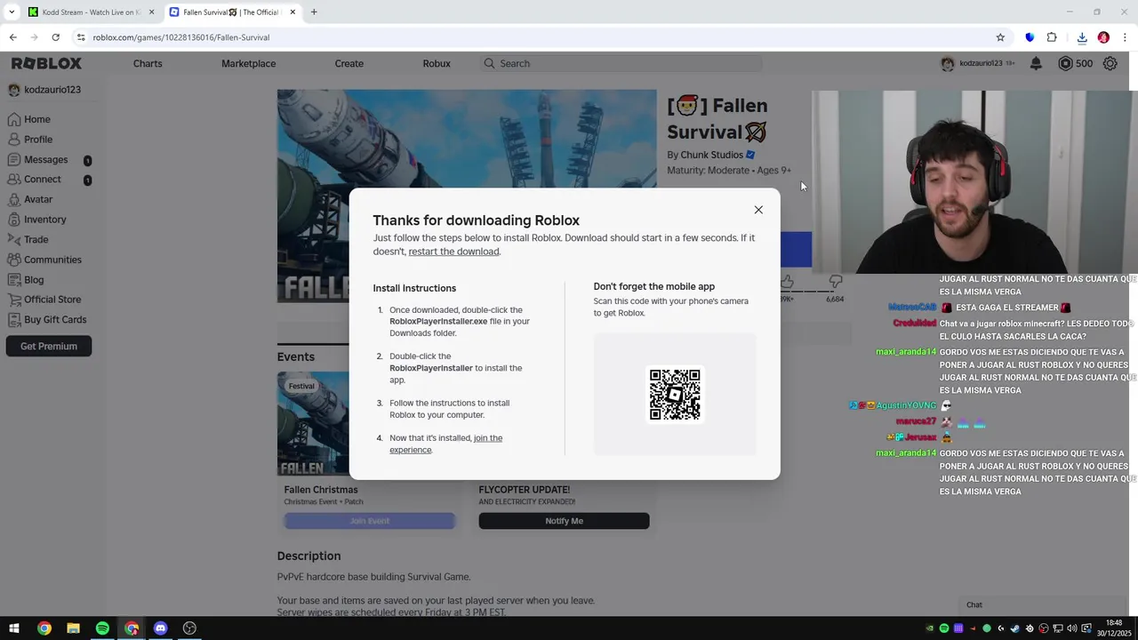Image resolution: width=1138 pixels, height=640 pixels.
Task: Open the notifications bell in Roblox header
Action: point(1036,63)
